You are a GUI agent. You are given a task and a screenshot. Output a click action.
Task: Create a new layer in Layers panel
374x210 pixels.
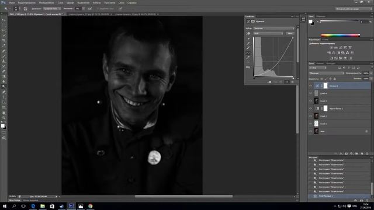pyautogui.click(x=362, y=153)
